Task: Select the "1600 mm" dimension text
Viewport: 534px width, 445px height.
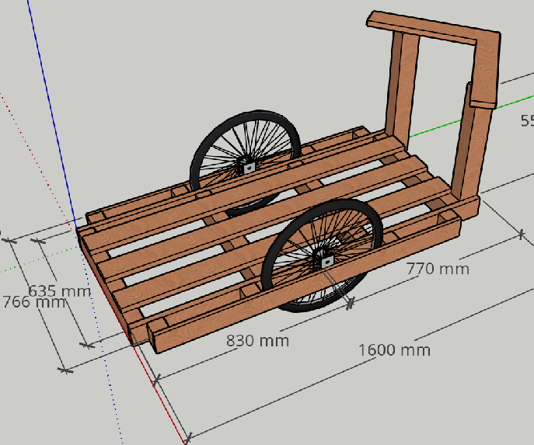Action: [394, 349]
